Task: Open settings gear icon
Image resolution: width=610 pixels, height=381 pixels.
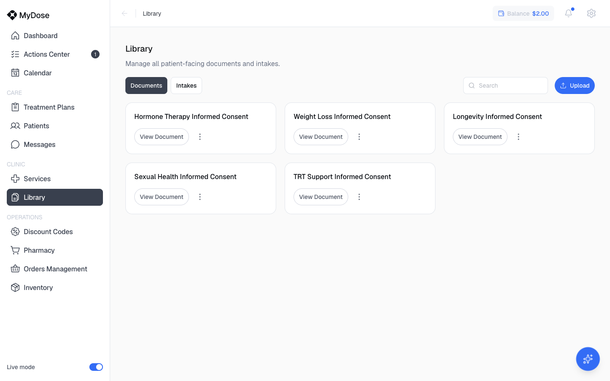Action: tap(591, 13)
